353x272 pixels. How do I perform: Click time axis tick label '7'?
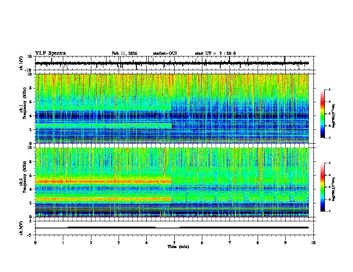pos(230,243)
